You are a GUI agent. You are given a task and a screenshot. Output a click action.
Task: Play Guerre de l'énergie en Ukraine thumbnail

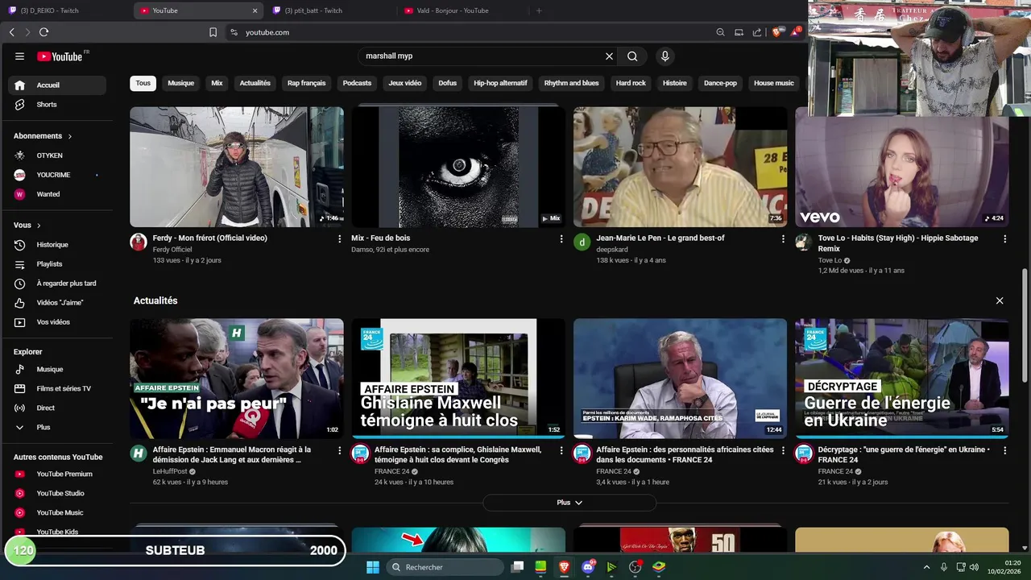point(902,379)
